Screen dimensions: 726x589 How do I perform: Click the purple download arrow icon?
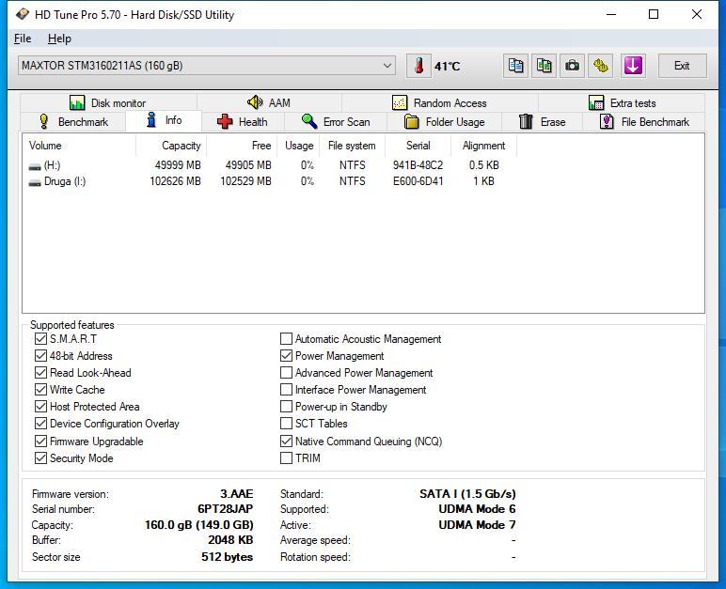click(633, 66)
